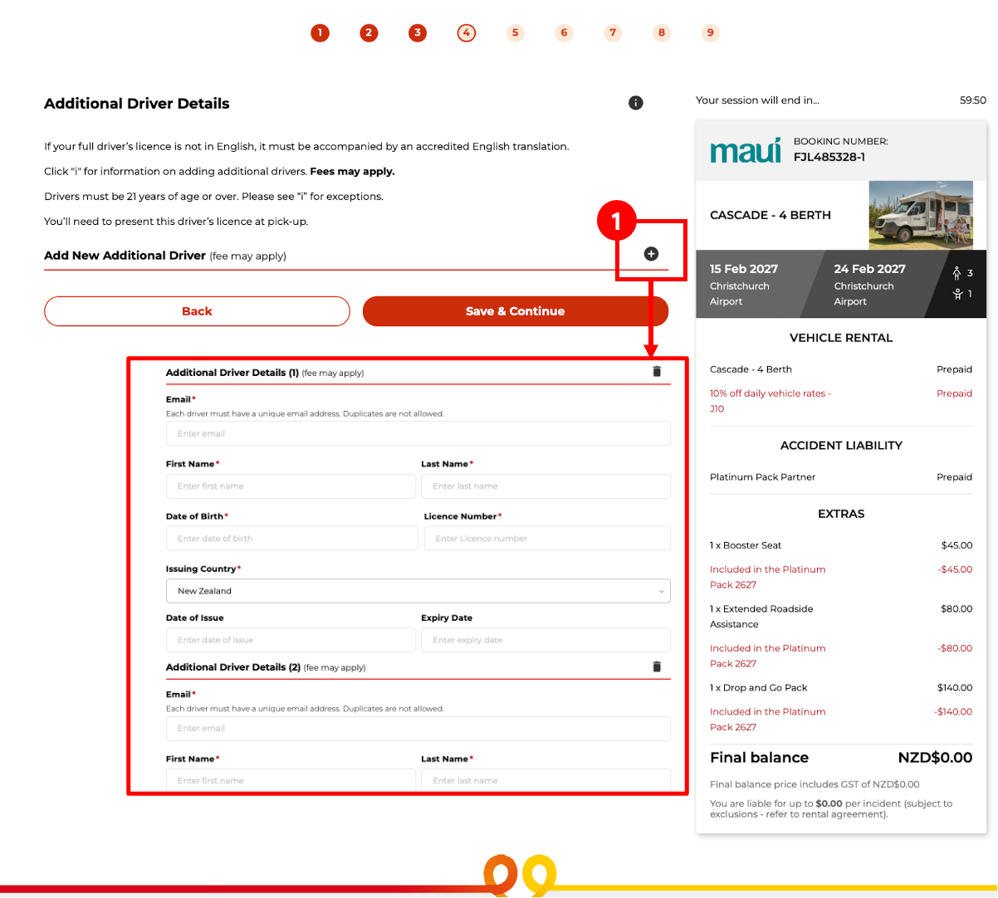998x898 pixels.
Task: Open the Cascade campervan thumbnail image
Action: [x=921, y=215]
